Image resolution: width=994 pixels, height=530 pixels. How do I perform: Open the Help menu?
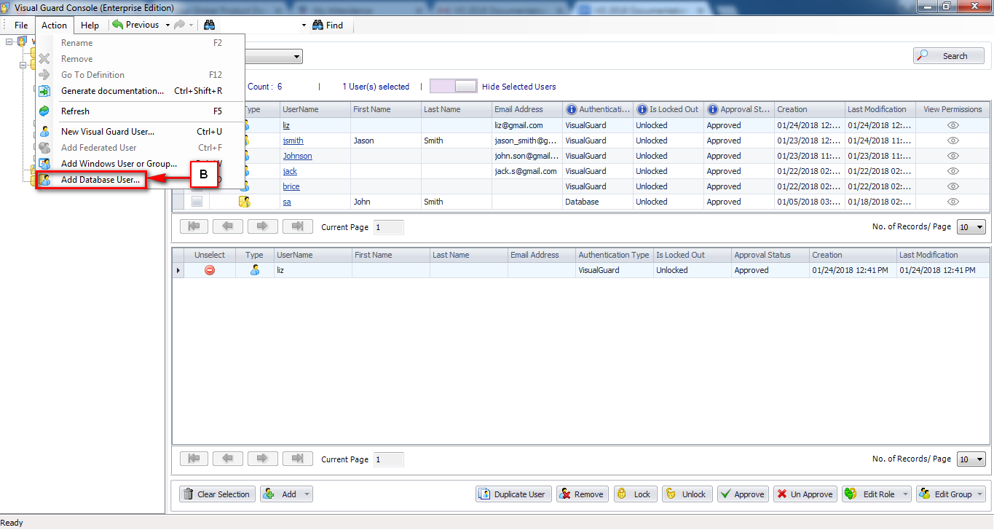(x=90, y=25)
